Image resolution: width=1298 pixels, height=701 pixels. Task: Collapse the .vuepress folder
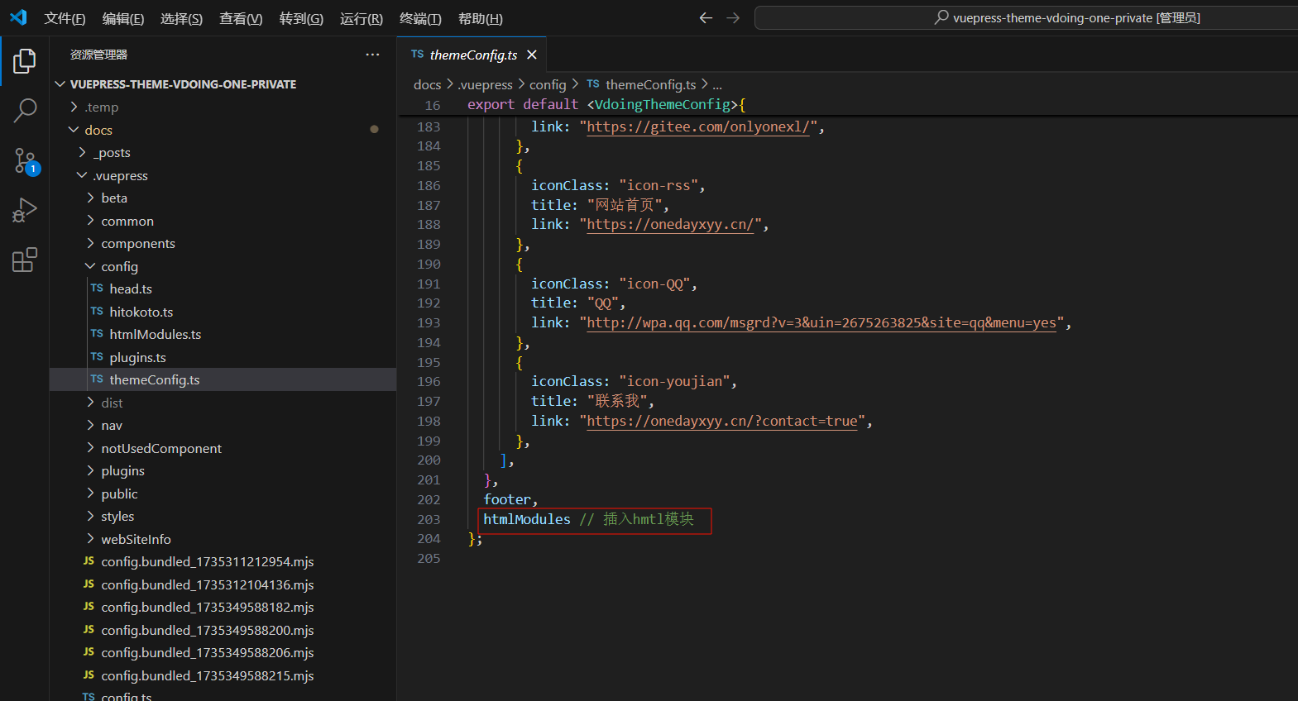click(x=82, y=175)
